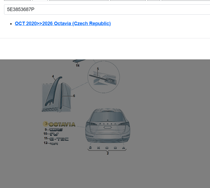Select the iV badge emblem
This screenshot has height=188, width=210.
(x=54, y=134)
